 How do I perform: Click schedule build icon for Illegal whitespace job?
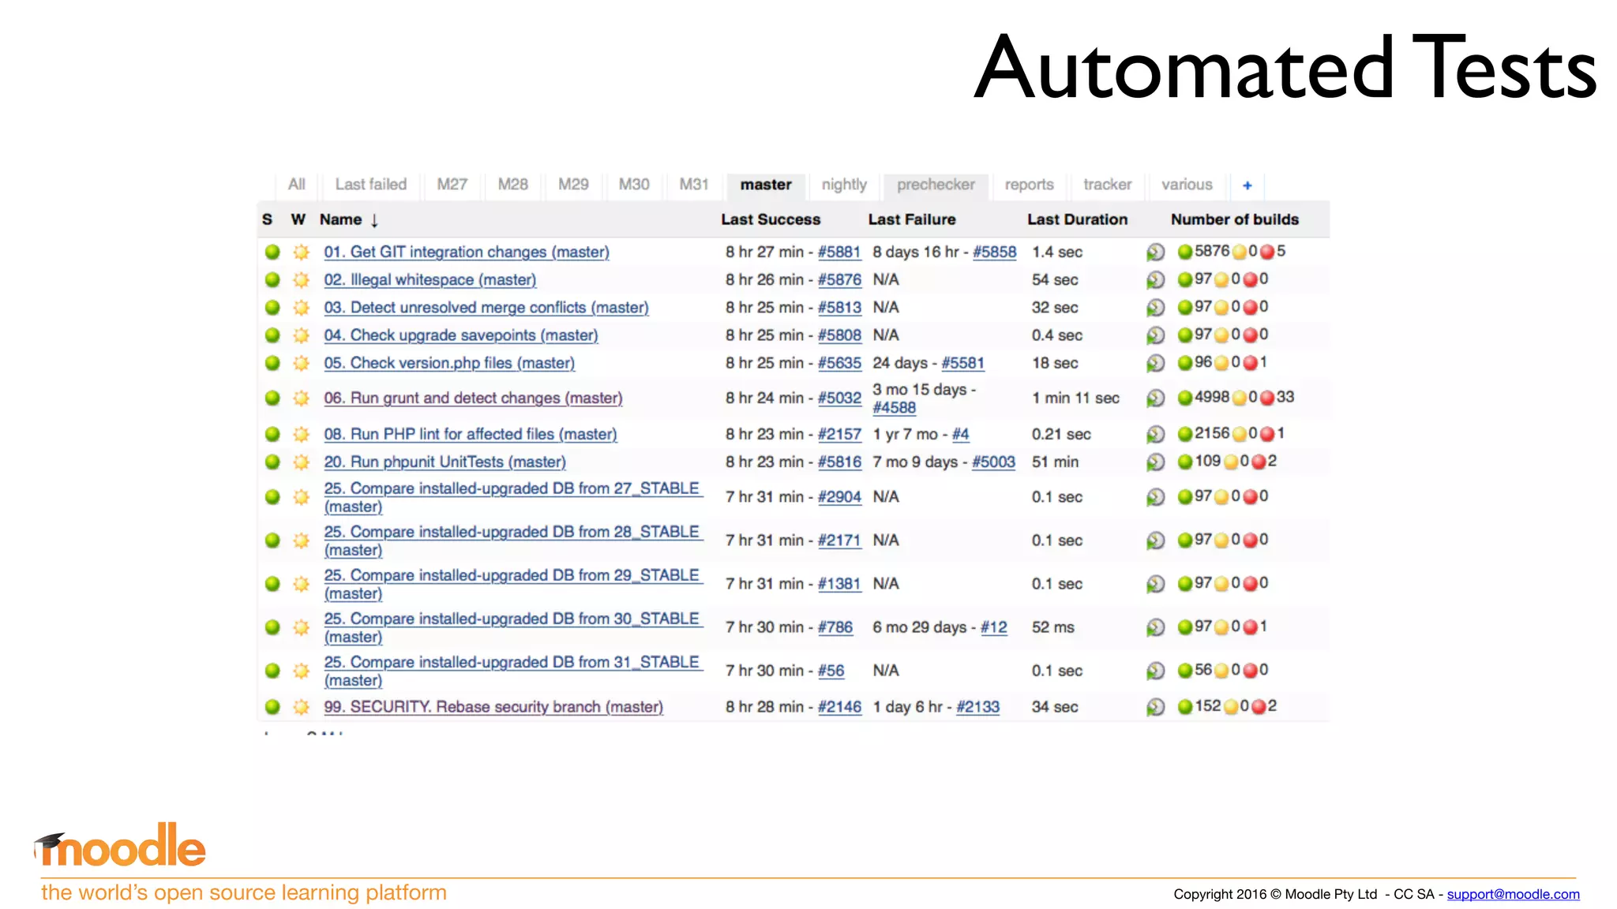tap(1155, 279)
